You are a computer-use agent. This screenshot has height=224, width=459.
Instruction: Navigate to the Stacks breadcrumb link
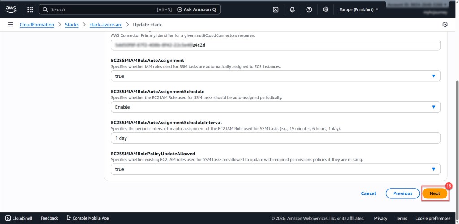tap(72, 25)
